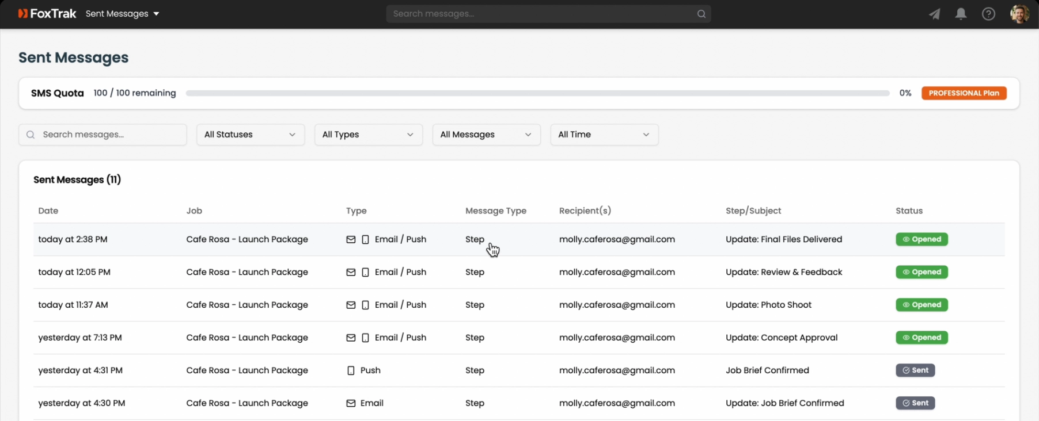
Task: Open 'Update: Review & Feedback' subject
Action: click(x=784, y=272)
